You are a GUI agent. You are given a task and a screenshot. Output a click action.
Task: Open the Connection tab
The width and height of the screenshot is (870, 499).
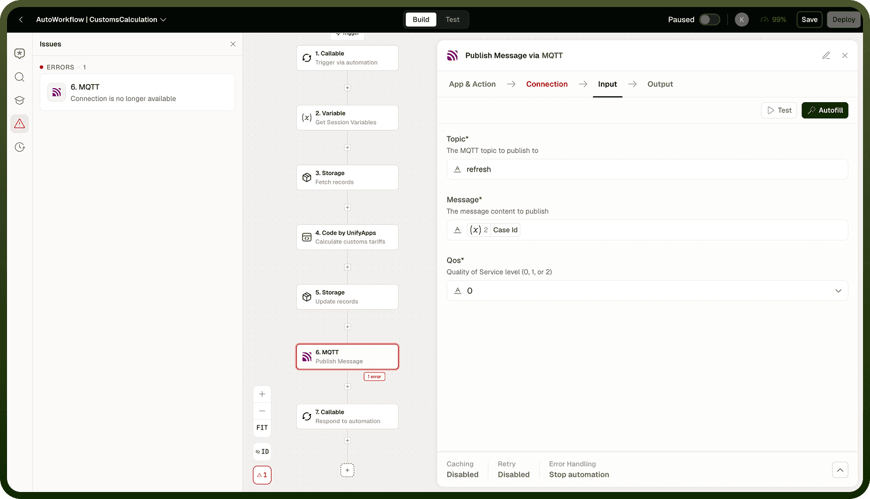pos(547,84)
